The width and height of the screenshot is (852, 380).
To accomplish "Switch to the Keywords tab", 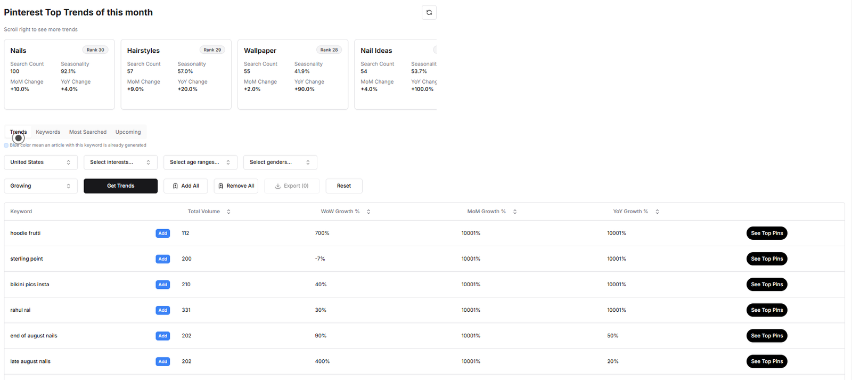I will click(x=48, y=132).
